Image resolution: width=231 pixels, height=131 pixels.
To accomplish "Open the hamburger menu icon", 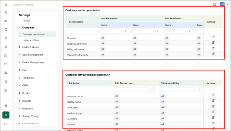I will coord(6,5).
